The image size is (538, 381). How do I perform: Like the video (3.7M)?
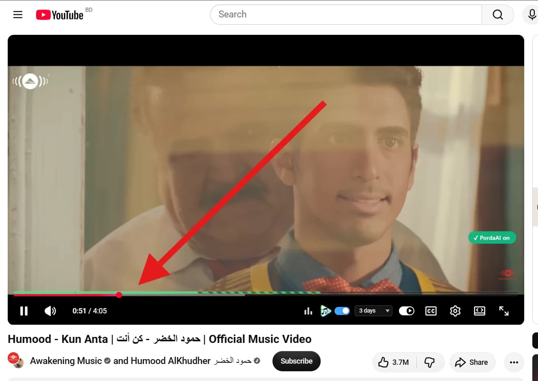[394, 362]
